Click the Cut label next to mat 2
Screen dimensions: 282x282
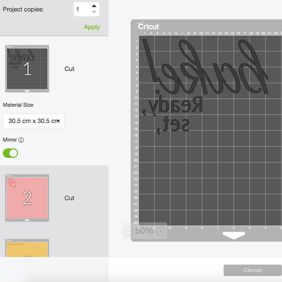pyautogui.click(x=69, y=198)
